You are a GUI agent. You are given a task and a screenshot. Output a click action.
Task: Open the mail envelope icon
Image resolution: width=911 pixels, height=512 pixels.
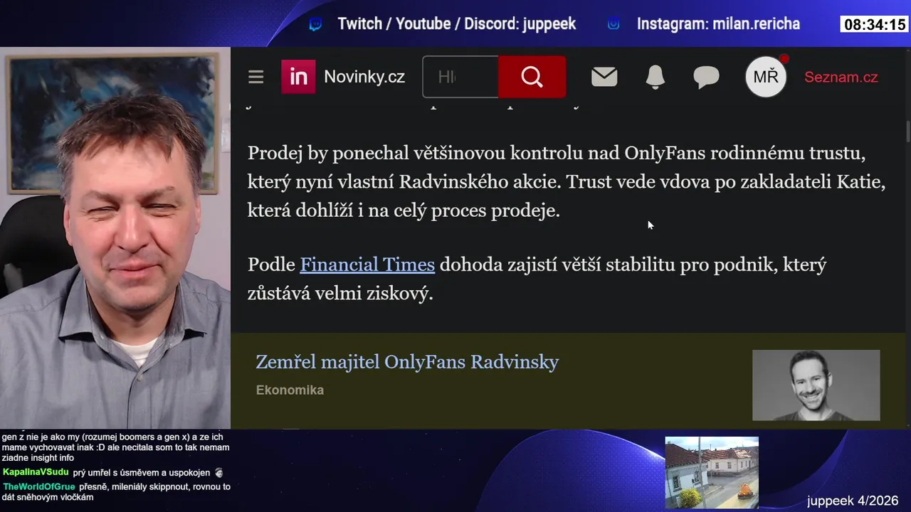click(604, 77)
